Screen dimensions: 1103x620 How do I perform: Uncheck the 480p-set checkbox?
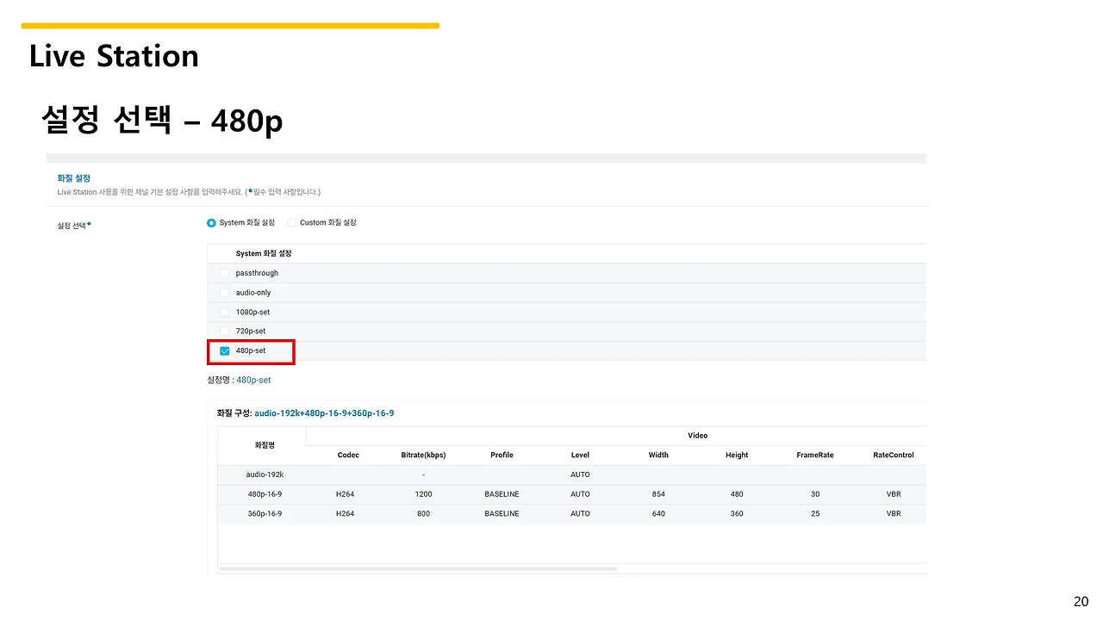pos(225,351)
